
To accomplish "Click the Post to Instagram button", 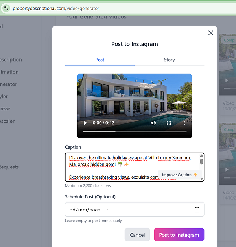I will pyautogui.click(x=179, y=235).
